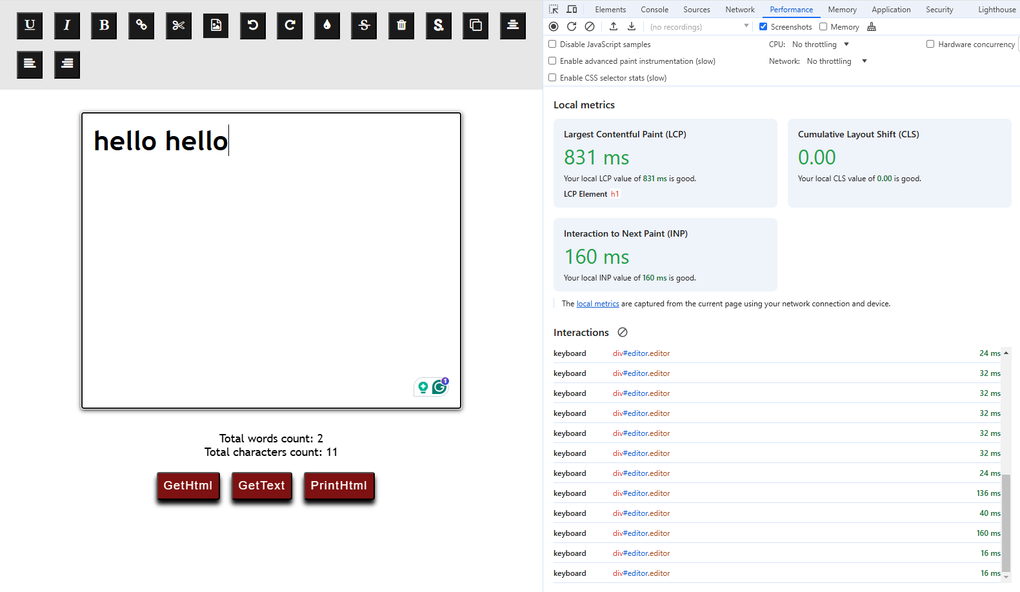Open the local metrics link
The width and height of the screenshot is (1020, 592).
pyautogui.click(x=597, y=304)
